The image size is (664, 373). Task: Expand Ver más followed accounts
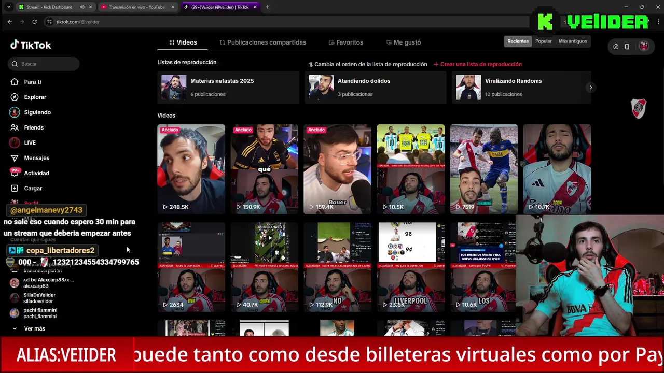[x=29, y=328]
